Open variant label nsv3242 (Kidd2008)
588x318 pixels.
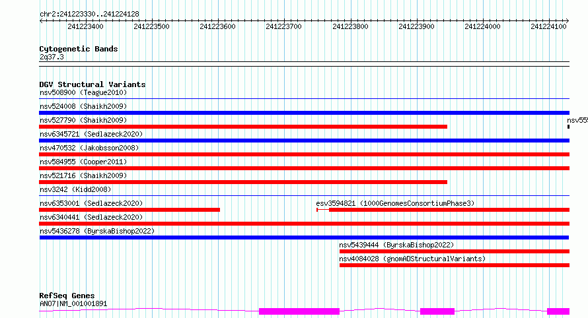(x=75, y=189)
